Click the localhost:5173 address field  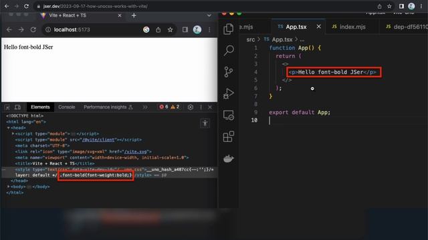[x=109, y=29]
